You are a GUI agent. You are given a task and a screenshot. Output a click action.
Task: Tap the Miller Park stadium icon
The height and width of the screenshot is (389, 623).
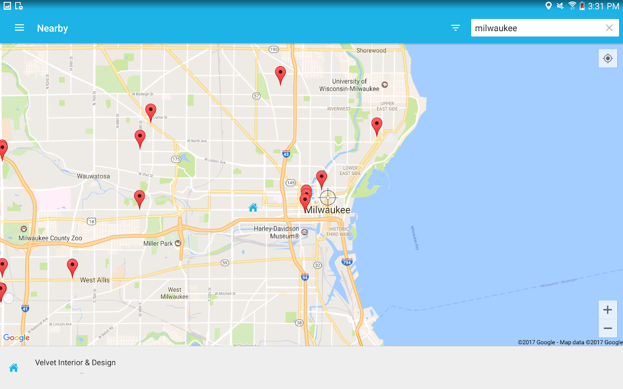pyautogui.click(x=178, y=243)
